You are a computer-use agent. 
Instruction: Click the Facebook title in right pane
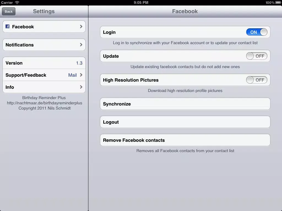tap(185, 11)
